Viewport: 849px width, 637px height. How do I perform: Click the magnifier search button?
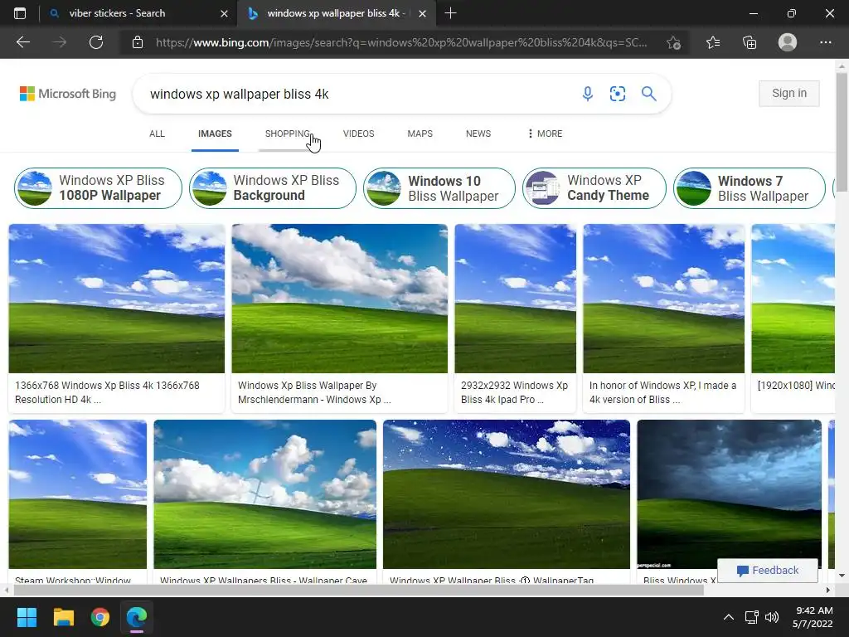click(648, 94)
